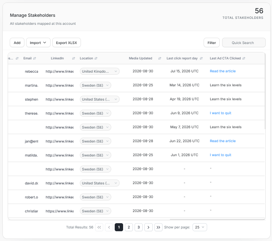The image size is (272, 241).
Task: Open Read the article link in rebecca row
Action: coord(223,71)
